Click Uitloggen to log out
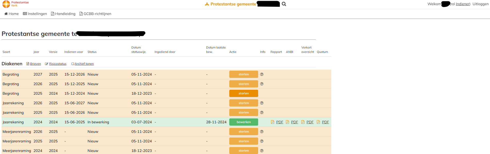The height and width of the screenshot is (154, 490). pyautogui.click(x=480, y=4)
